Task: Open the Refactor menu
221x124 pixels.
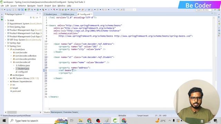Action: click(x=22, y=6)
